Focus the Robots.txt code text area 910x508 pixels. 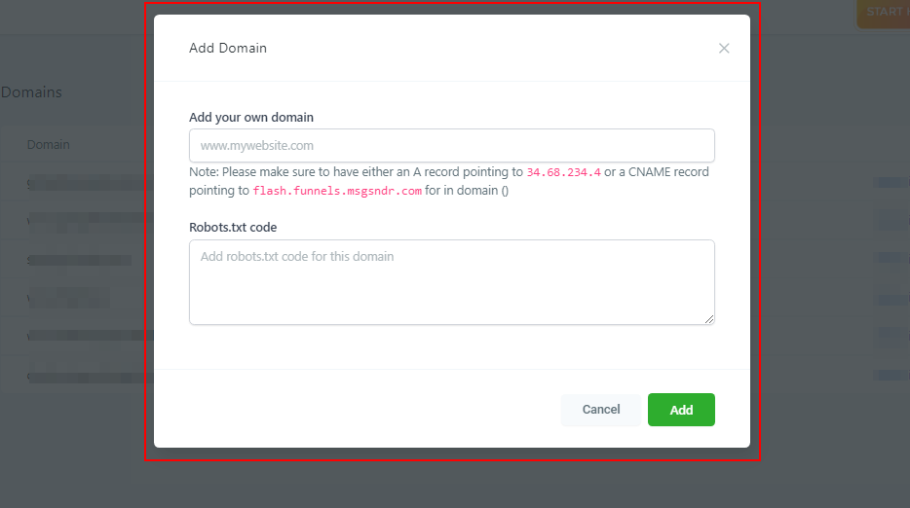coord(451,281)
